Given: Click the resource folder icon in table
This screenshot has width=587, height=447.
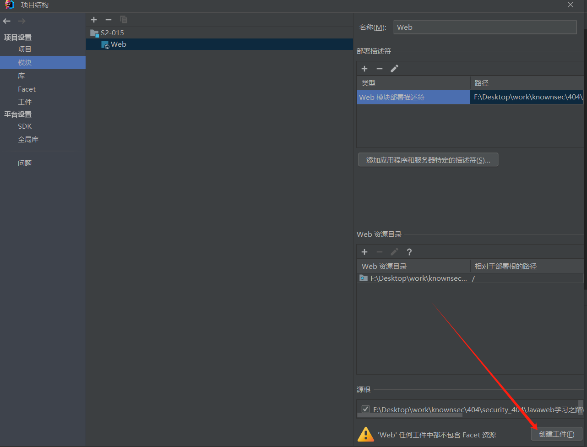Looking at the screenshot, I should click(364, 278).
